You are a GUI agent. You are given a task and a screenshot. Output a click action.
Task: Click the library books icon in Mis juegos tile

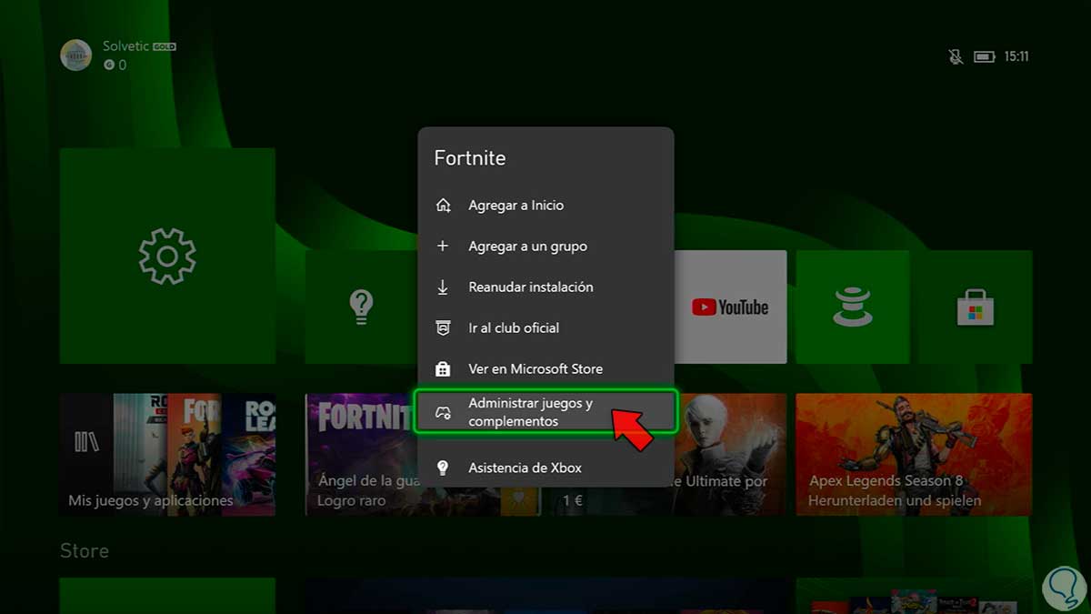[86, 442]
